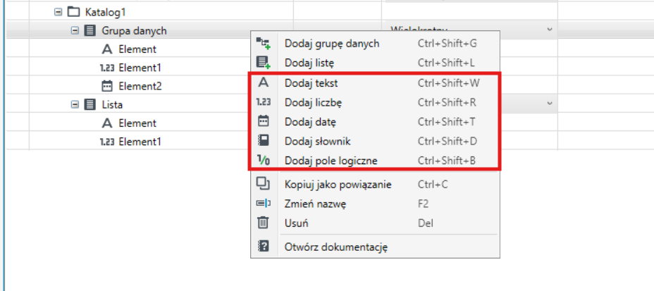The height and width of the screenshot is (291, 654).
Task: Click the trash icon beside Usuń
Action: pyautogui.click(x=263, y=223)
